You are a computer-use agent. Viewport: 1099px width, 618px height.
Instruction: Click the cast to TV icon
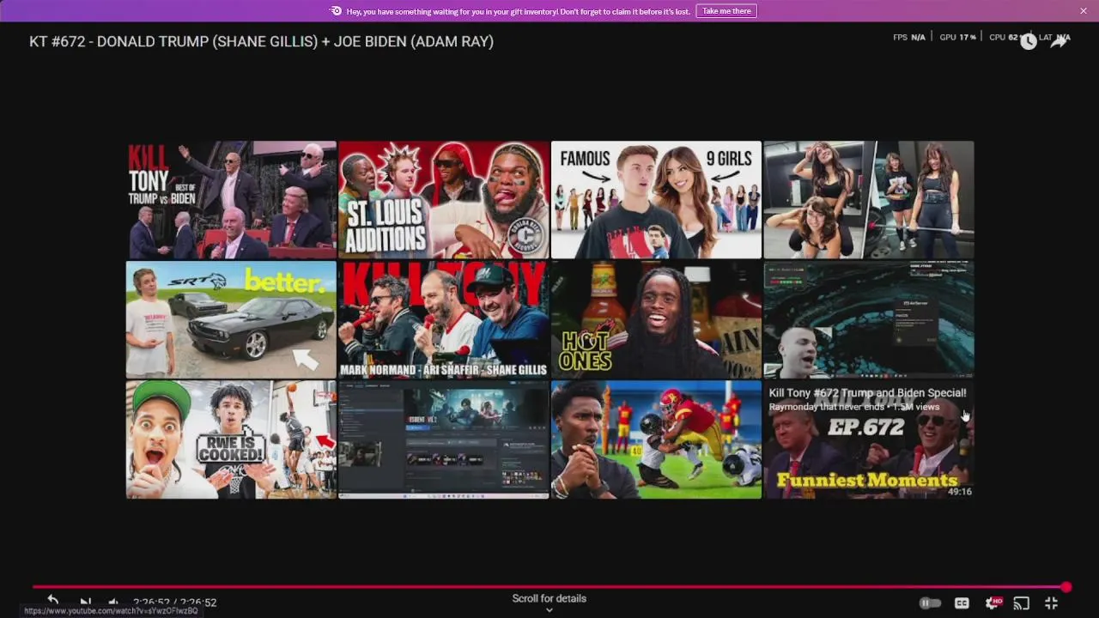pyautogui.click(x=1021, y=603)
